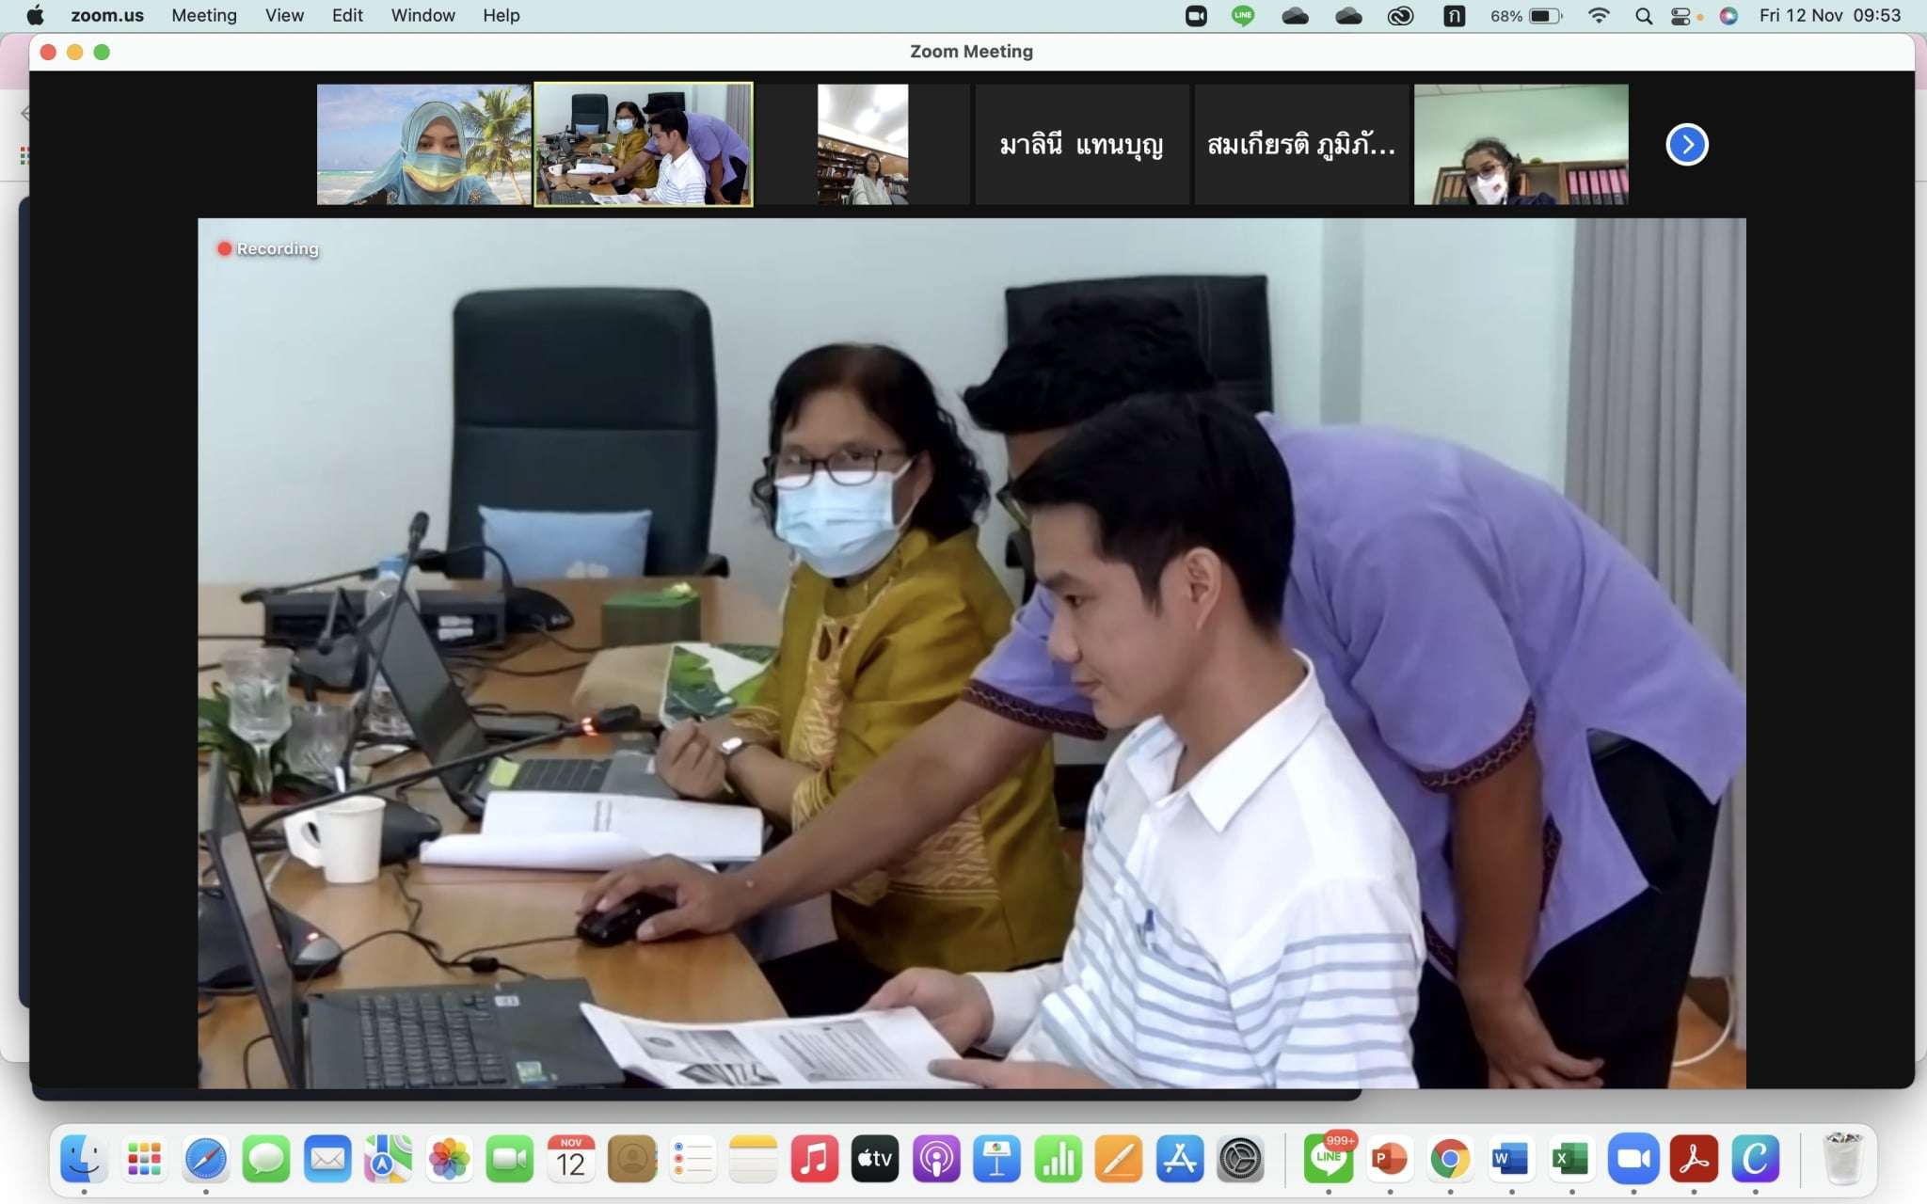This screenshot has height=1204, width=1927.
Task: Open Microsoft Excel from the Dock
Action: coord(1571,1159)
